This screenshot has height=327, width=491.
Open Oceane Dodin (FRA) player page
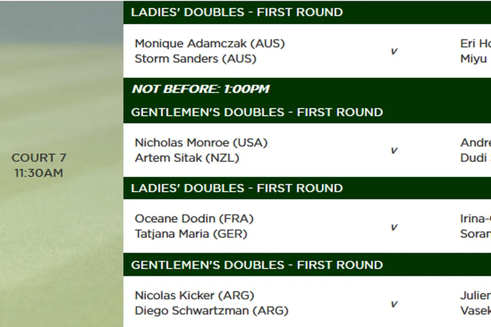coord(194,219)
